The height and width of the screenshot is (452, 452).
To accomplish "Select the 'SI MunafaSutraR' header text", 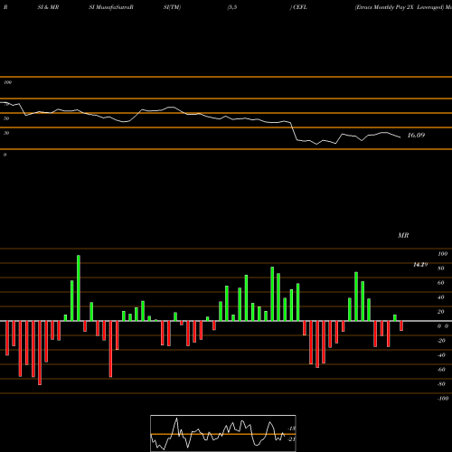I will point(111,7).
